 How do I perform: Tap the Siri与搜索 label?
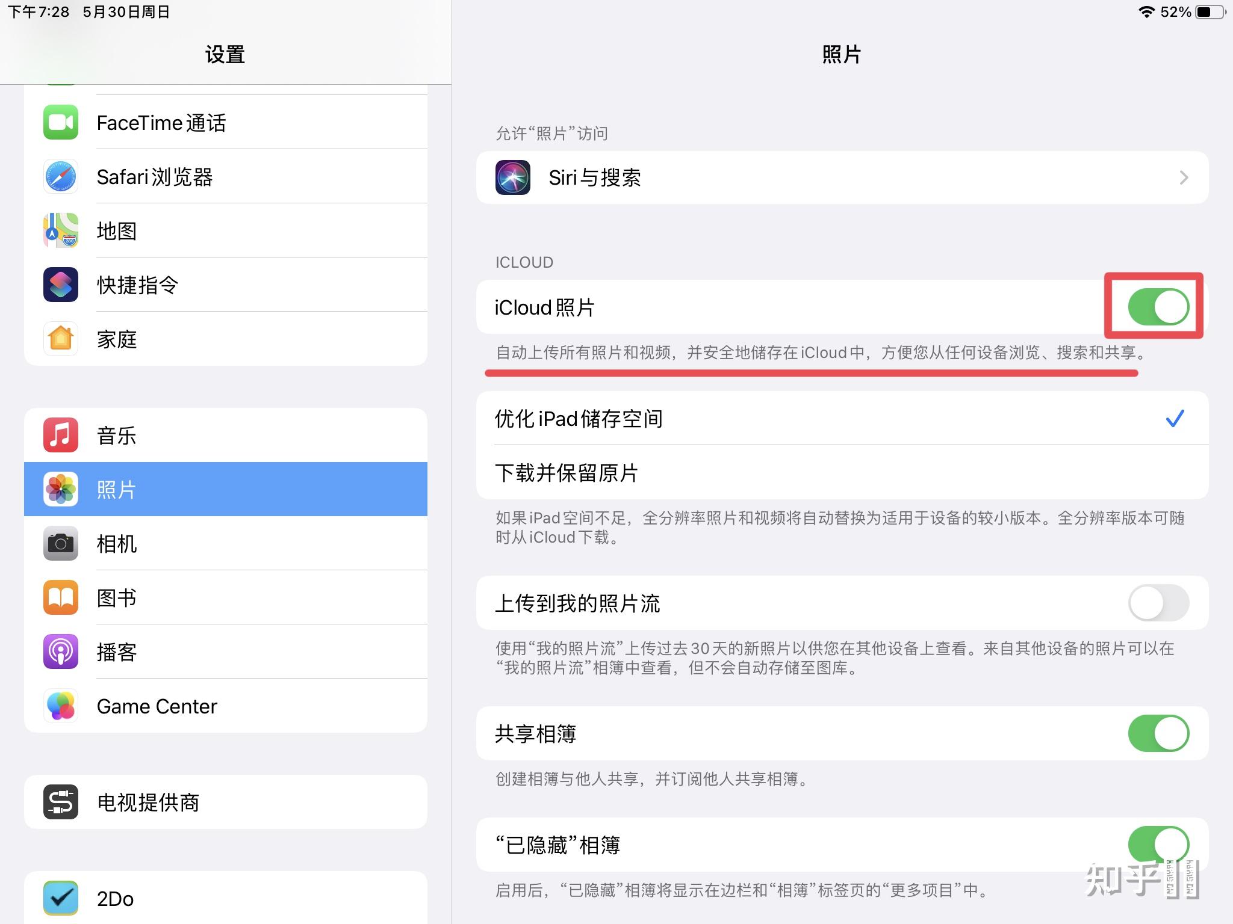tap(595, 177)
